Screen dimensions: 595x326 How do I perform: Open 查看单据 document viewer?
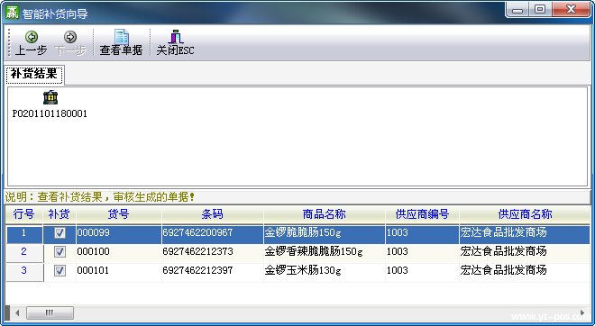pyautogui.click(x=121, y=43)
